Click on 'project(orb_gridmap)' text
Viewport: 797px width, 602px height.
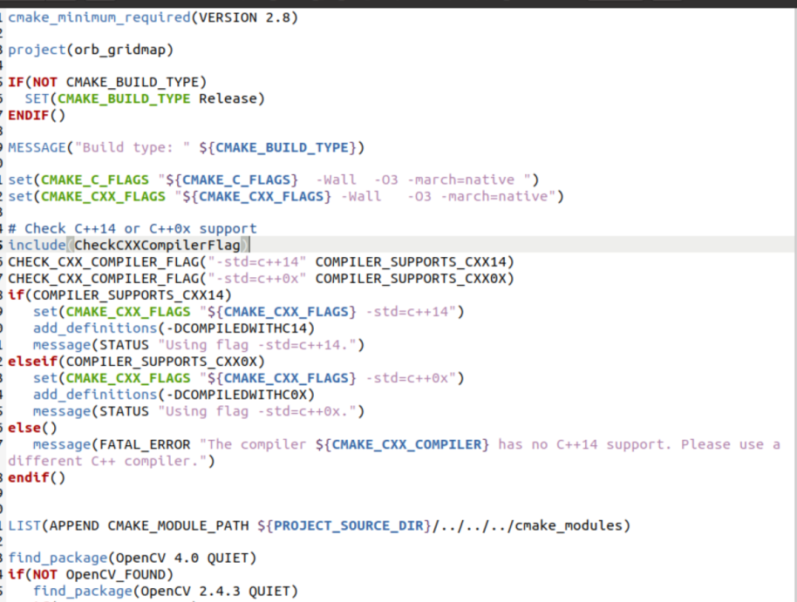(x=91, y=50)
